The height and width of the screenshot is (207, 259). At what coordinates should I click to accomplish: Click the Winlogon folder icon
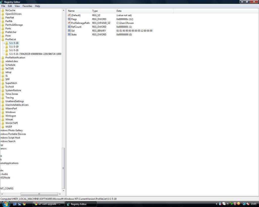[3, 116]
